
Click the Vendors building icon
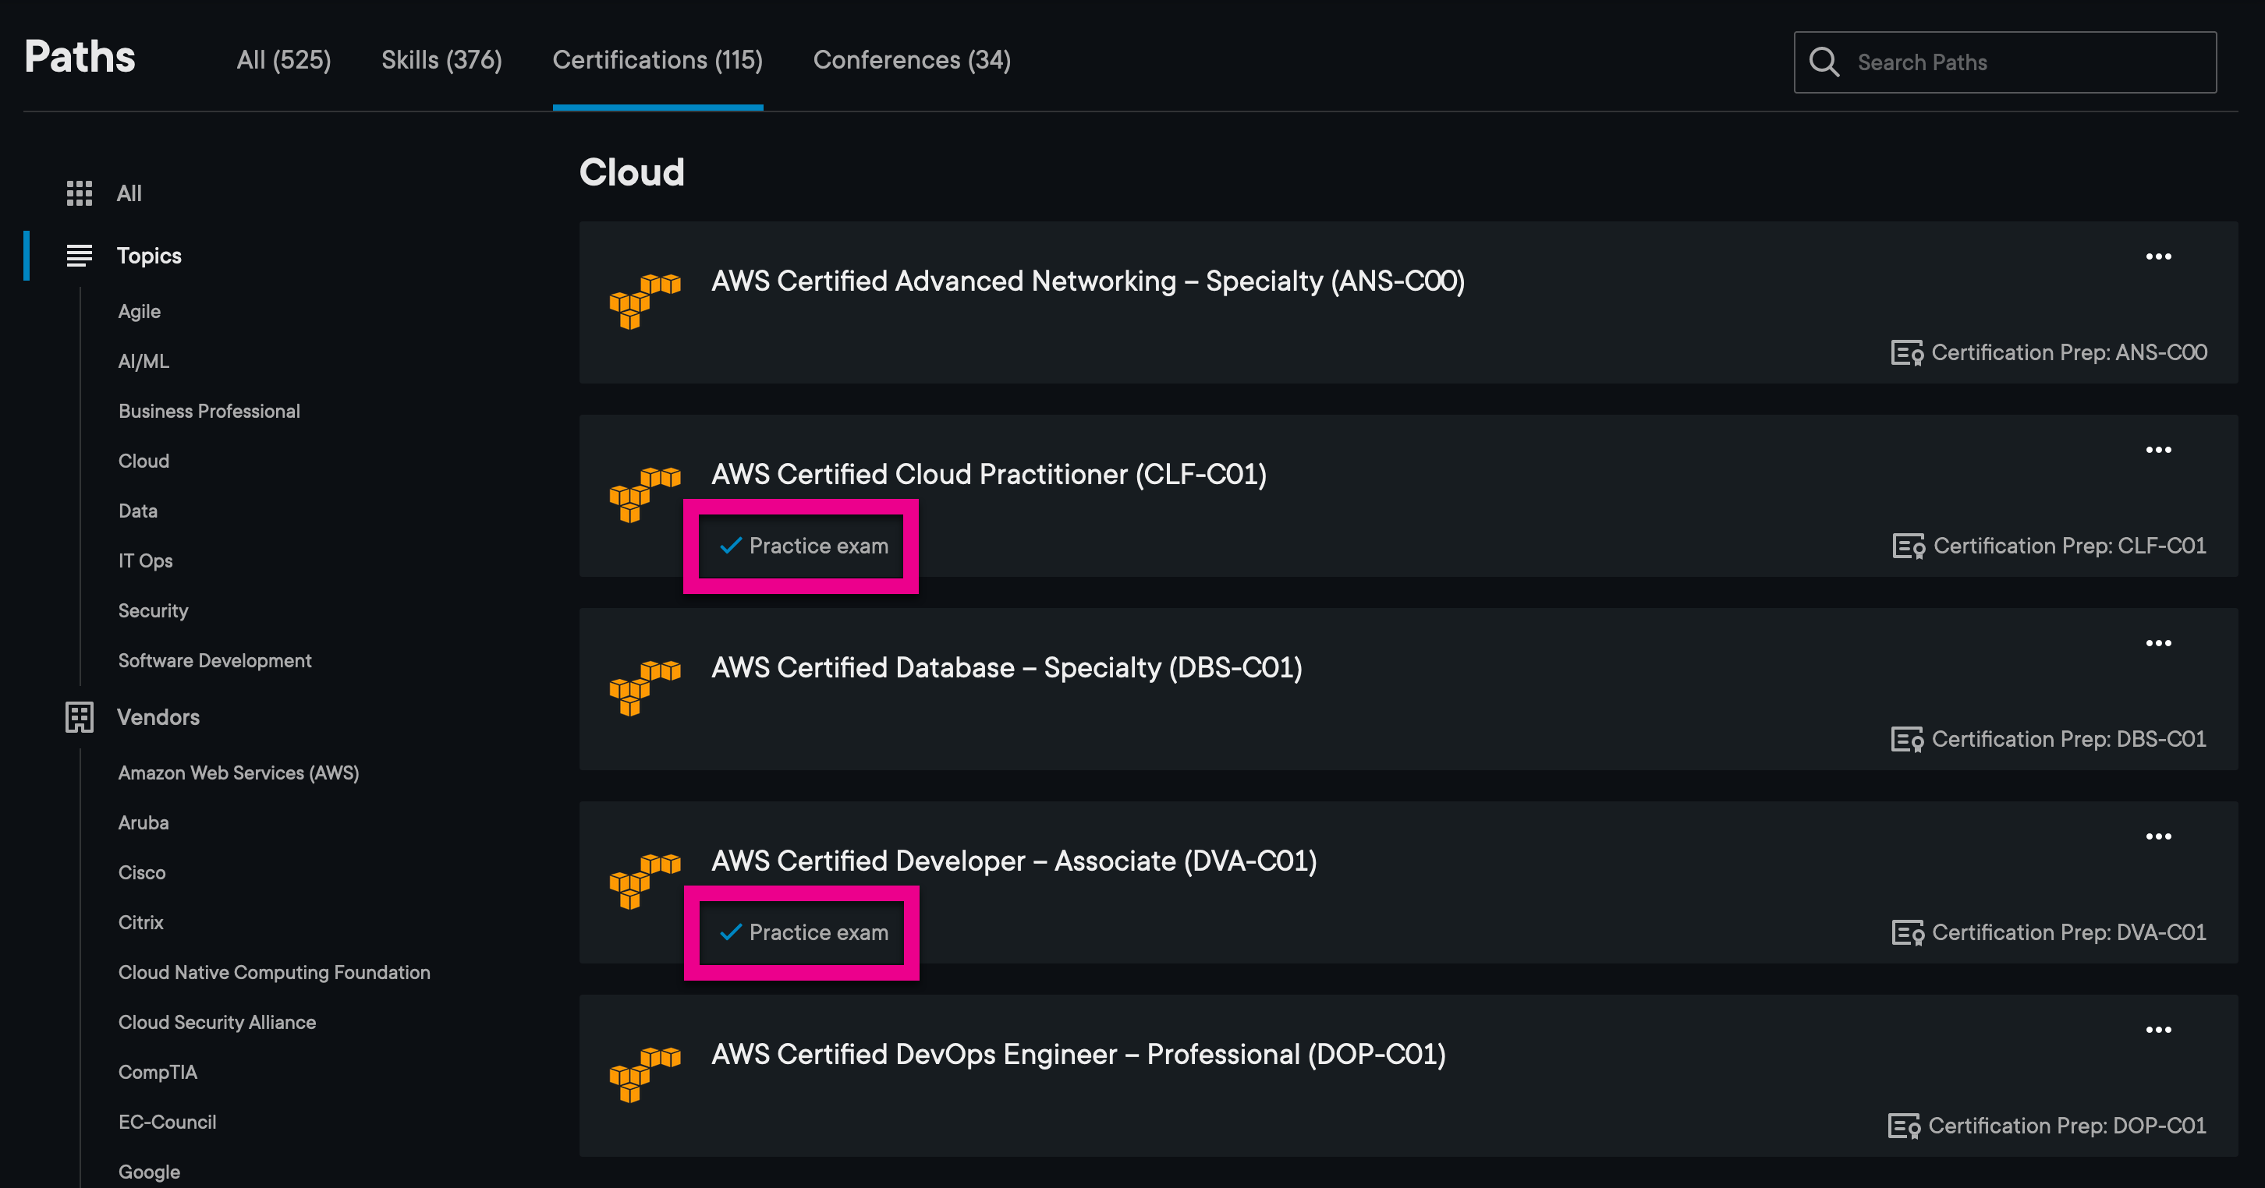[79, 717]
